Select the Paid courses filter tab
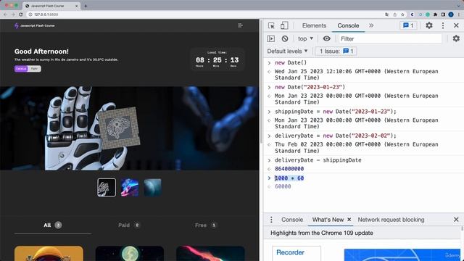 point(129,225)
